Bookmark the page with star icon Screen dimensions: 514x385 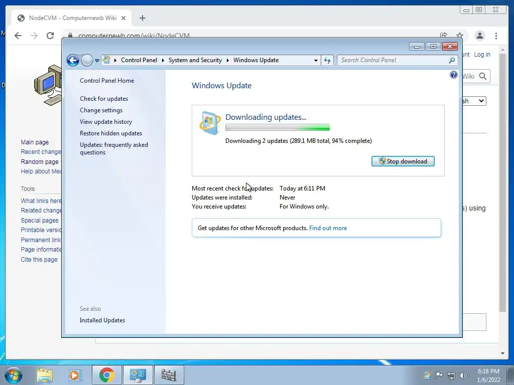pyautogui.click(x=460, y=36)
